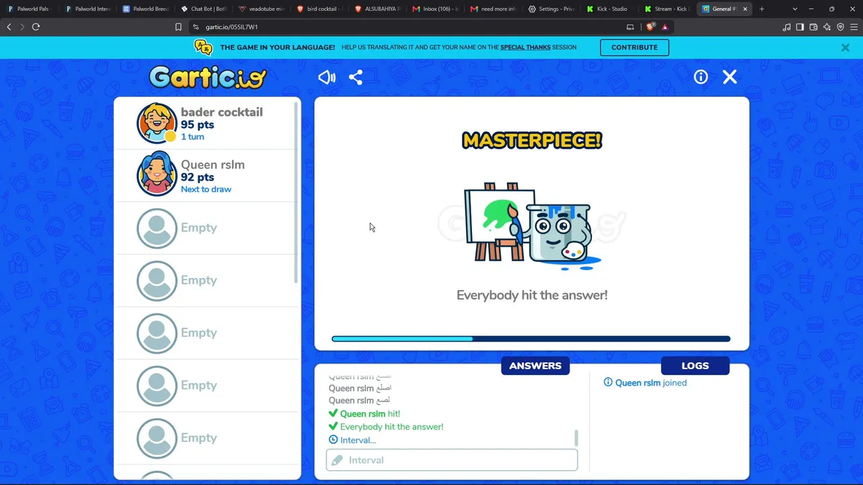
Task: Toggle the browser sidebar panel
Action: tap(800, 27)
